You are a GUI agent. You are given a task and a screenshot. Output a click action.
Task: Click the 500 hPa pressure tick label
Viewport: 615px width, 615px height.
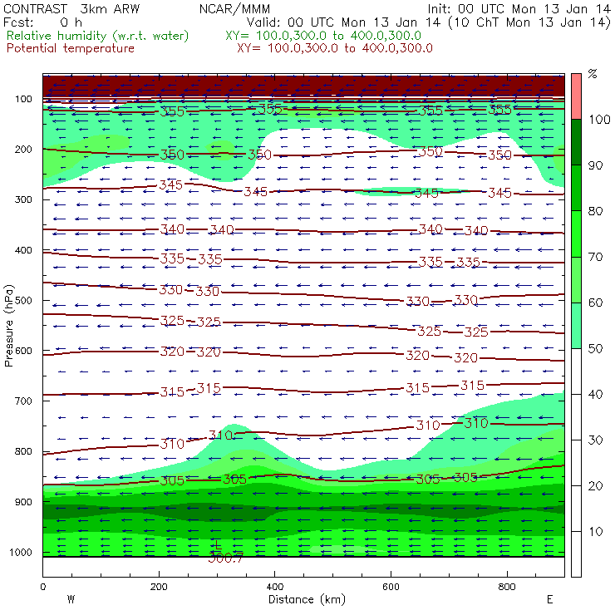pyautogui.click(x=23, y=301)
